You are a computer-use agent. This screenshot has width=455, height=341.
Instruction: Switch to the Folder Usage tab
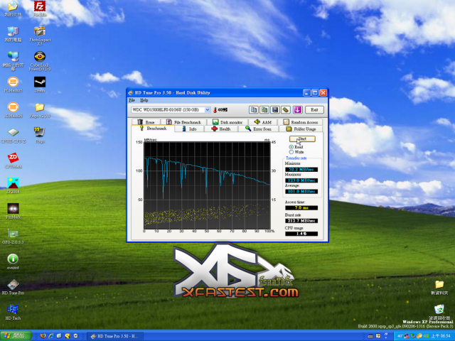click(x=301, y=129)
